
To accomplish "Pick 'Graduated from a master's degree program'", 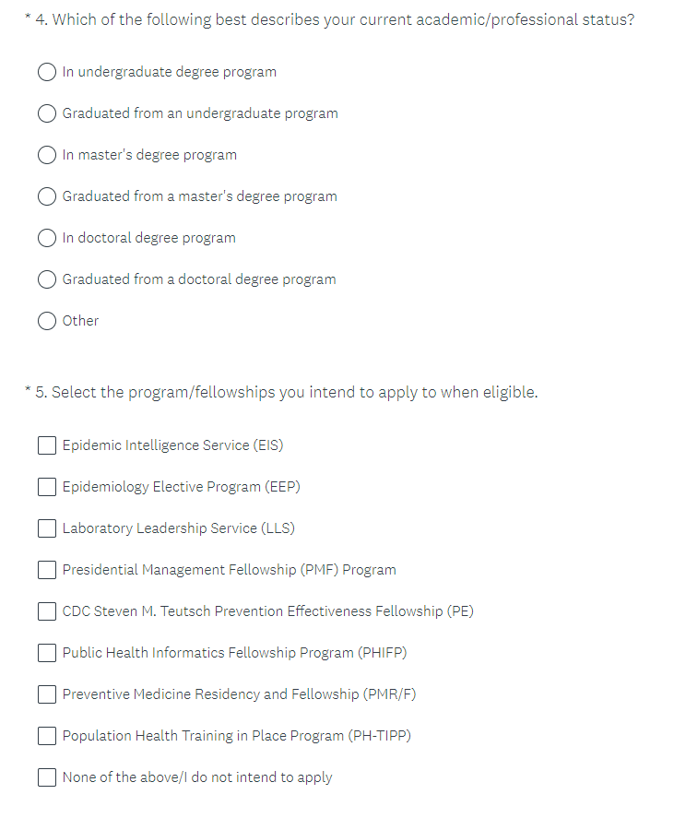I will point(48,196).
